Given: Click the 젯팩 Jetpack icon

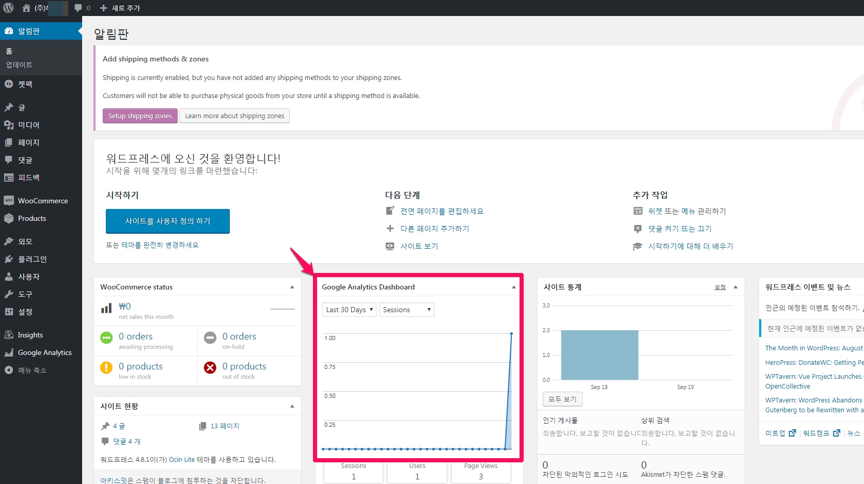Looking at the screenshot, I should [9, 84].
